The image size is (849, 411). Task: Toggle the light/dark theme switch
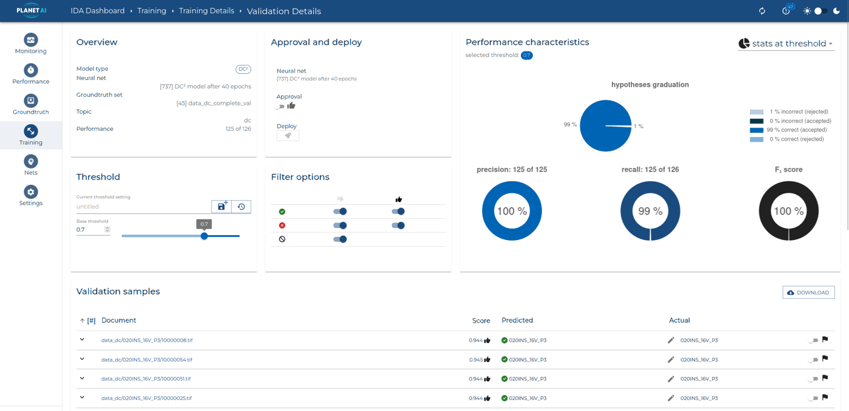tap(821, 11)
